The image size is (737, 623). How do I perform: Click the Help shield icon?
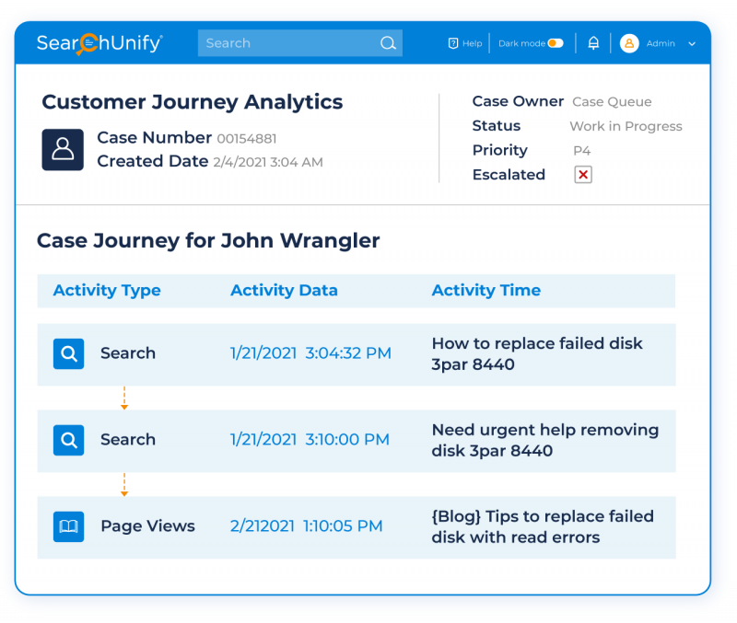452,43
